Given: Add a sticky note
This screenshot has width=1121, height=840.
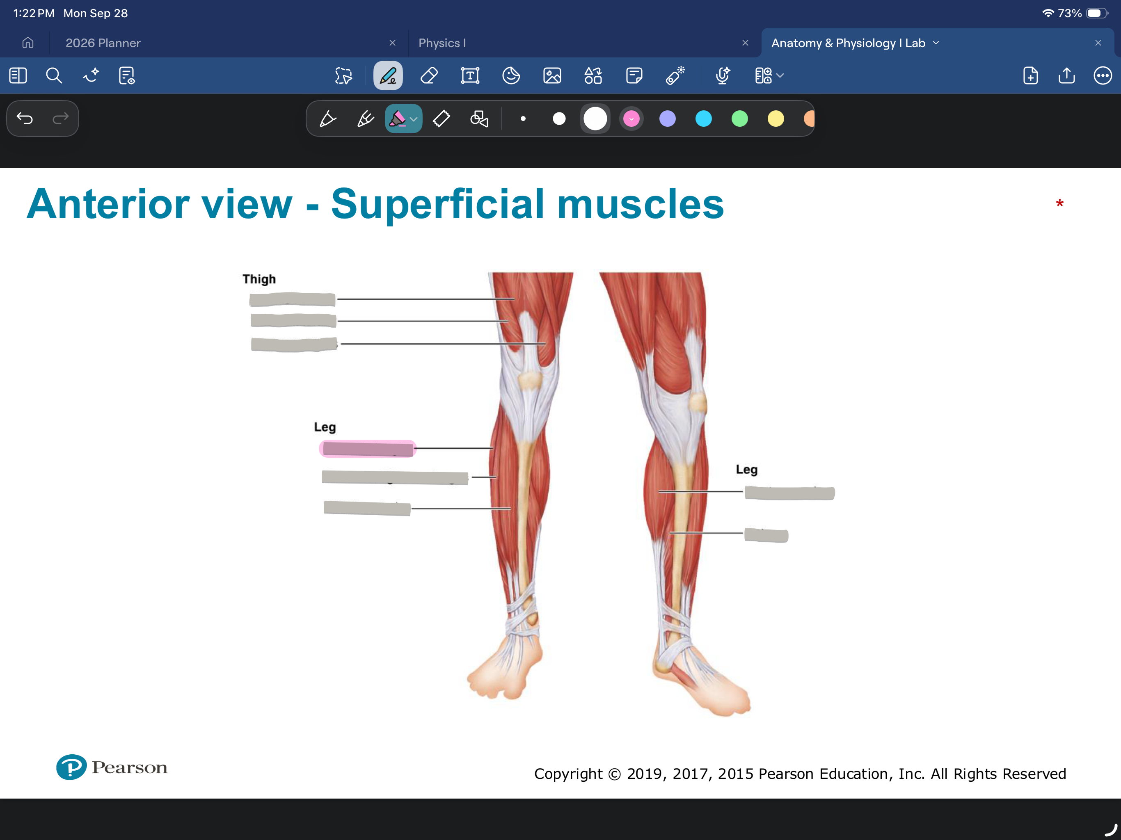Looking at the screenshot, I should pos(634,76).
